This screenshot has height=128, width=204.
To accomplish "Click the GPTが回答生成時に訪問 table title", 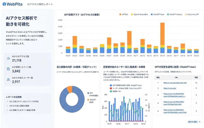I will tap(175, 67).
